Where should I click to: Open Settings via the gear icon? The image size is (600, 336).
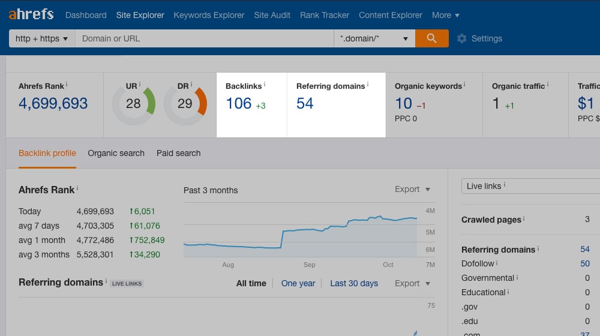pyautogui.click(x=462, y=38)
